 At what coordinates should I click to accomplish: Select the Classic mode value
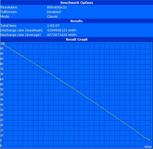(52, 17)
